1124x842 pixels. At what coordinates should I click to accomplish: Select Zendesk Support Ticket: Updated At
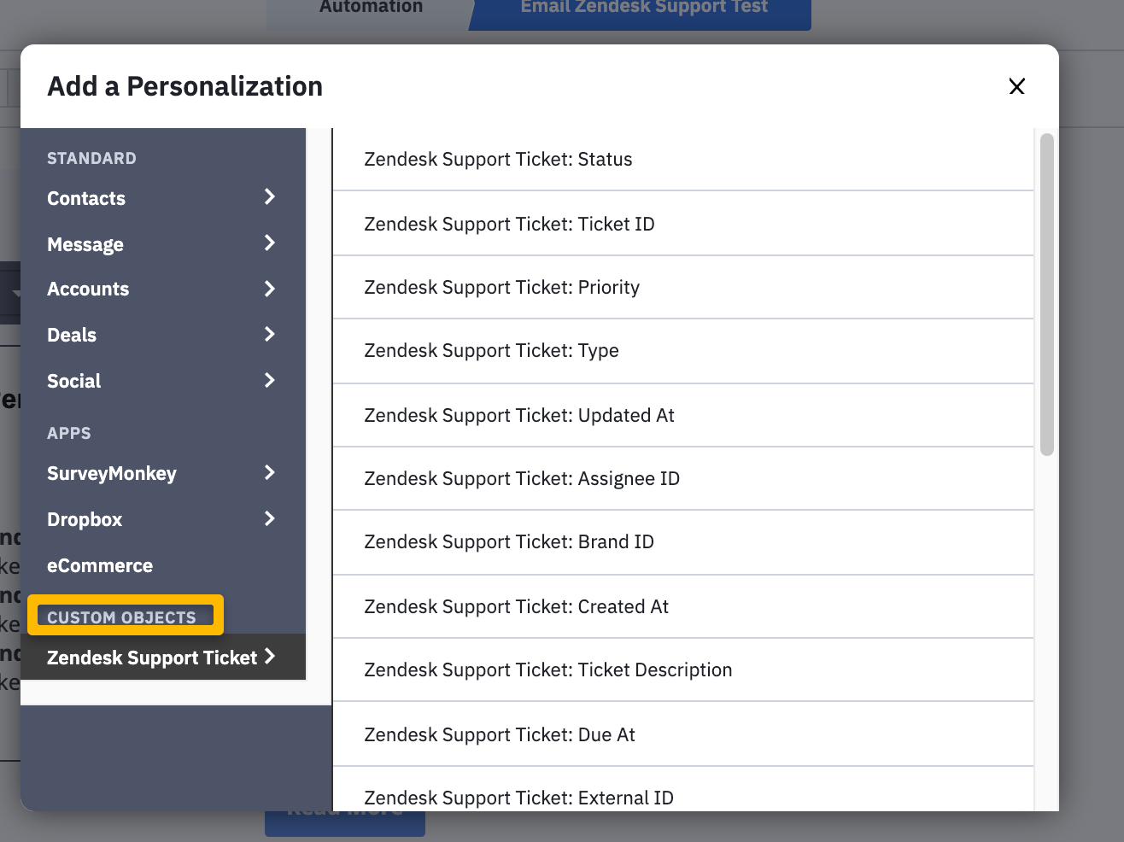click(x=683, y=415)
